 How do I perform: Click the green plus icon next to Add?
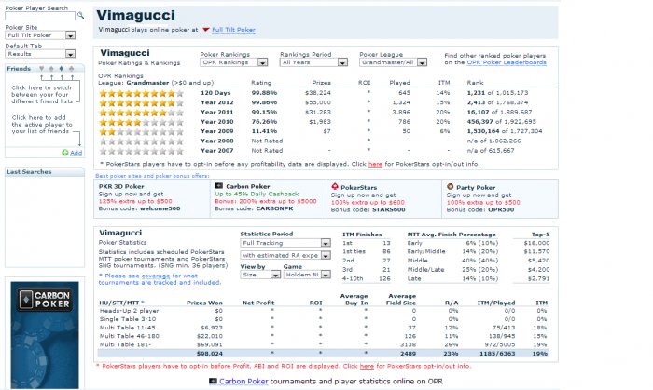65,153
